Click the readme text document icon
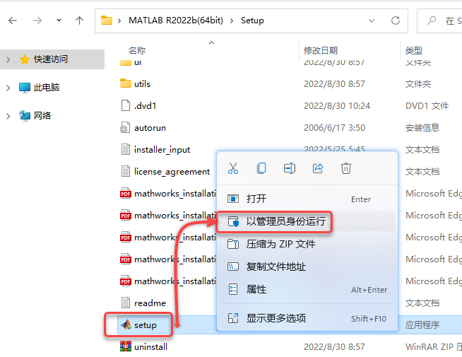This screenshot has height=357, width=462. point(126,303)
